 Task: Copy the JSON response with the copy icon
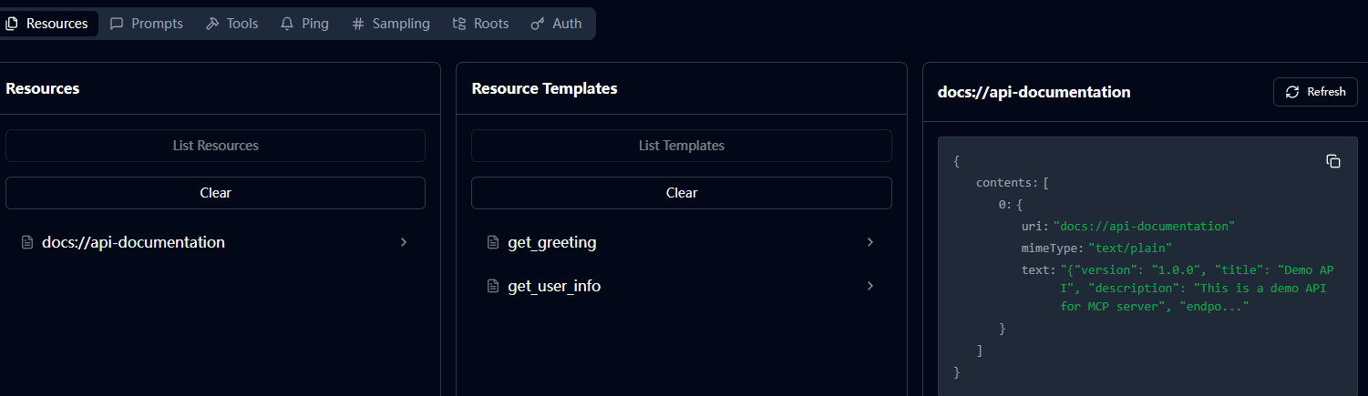point(1332,161)
